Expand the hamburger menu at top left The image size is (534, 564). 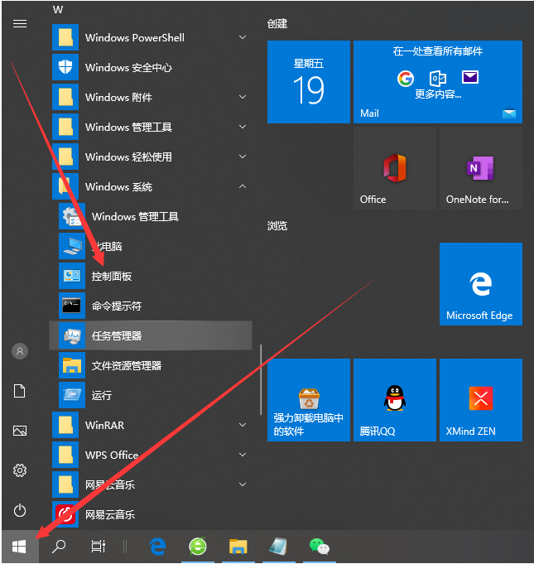click(20, 24)
